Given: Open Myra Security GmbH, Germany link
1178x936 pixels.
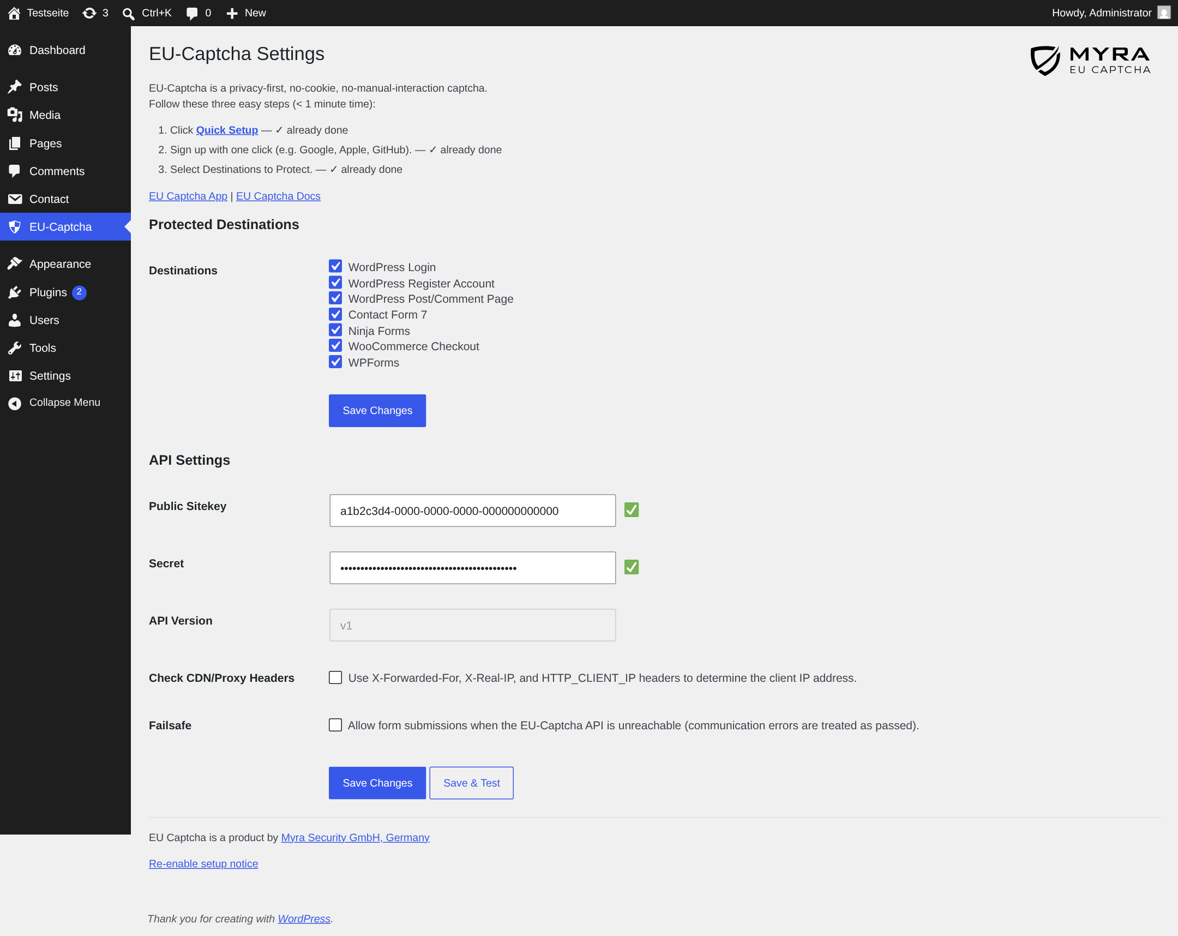Looking at the screenshot, I should coord(355,838).
